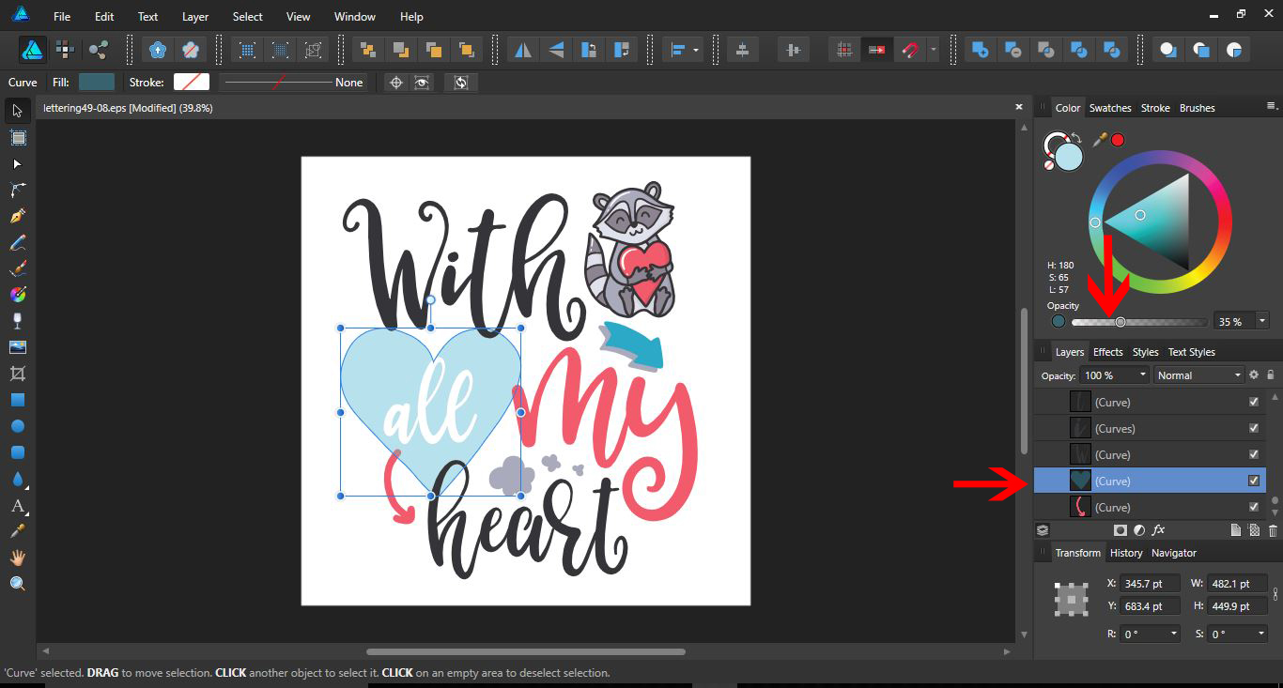Image resolution: width=1283 pixels, height=688 pixels.
Task: Expand the layer Opacity 100% dropdown
Action: coord(1143,375)
